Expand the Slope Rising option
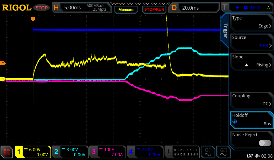This screenshot has width=274, height=160. [x=251, y=61]
